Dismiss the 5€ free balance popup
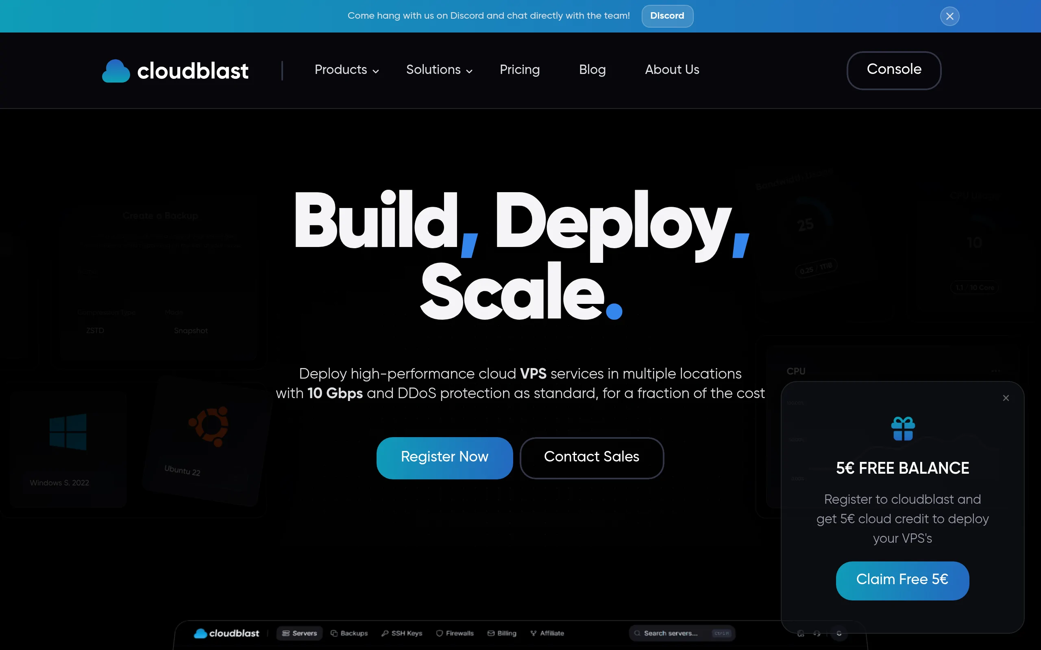Image resolution: width=1041 pixels, height=650 pixels. [1006, 398]
